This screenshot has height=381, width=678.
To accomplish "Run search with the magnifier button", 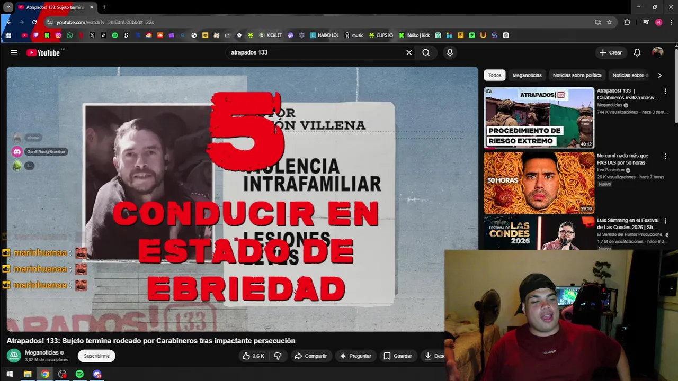I will pos(426,52).
